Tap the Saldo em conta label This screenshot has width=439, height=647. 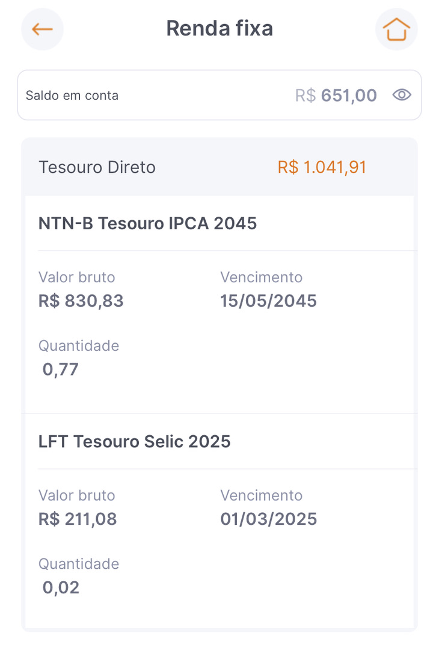[x=72, y=95]
